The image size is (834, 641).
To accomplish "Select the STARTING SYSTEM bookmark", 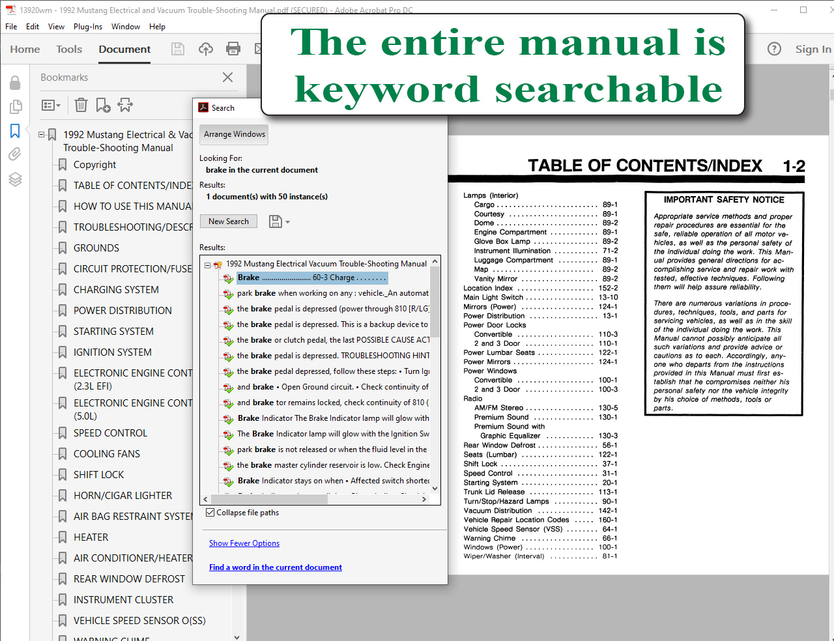I will pos(113,332).
